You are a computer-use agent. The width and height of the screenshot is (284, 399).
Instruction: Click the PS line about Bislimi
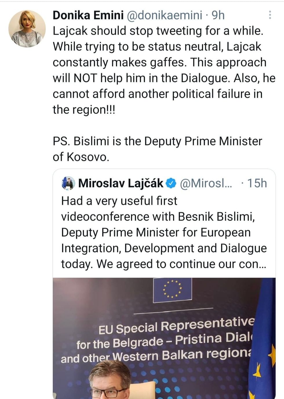(x=158, y=142)
